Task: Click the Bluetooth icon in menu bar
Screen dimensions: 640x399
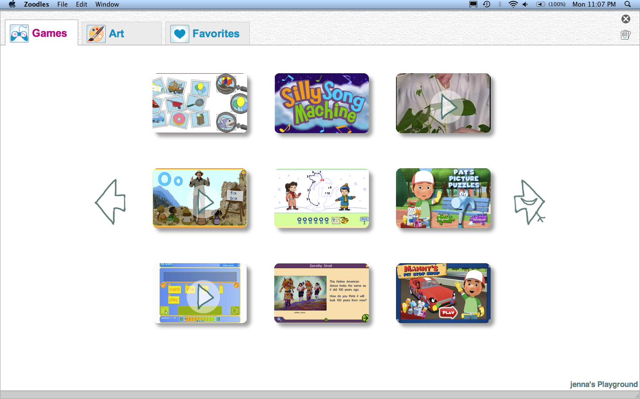Action: [500, 4]
